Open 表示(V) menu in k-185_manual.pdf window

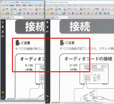18,5
